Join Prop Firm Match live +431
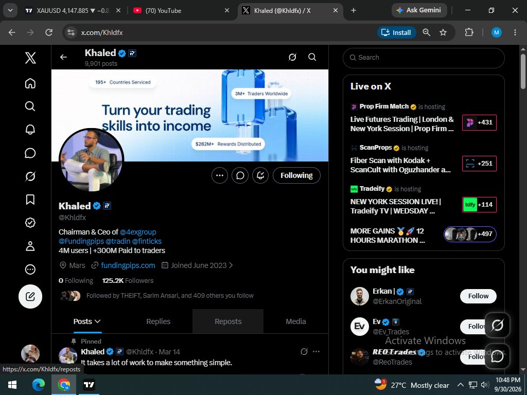Screen dimensions: 527x395 click(x=479, y=122)
